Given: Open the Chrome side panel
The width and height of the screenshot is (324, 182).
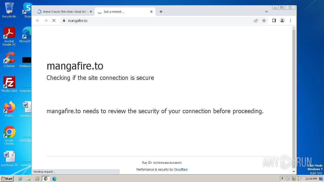Looking at the screenshot, I should click(x=274, y=20).
